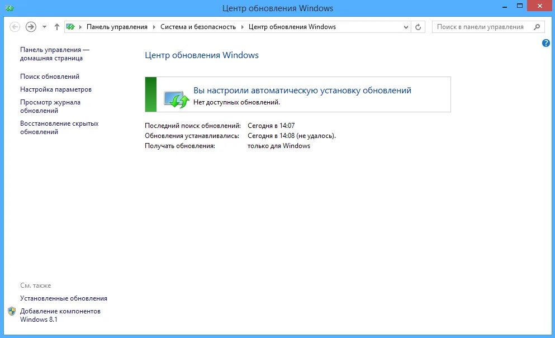Open the address bar history dropdown
Screen dimensions: 555x338
tap(406, 27)
